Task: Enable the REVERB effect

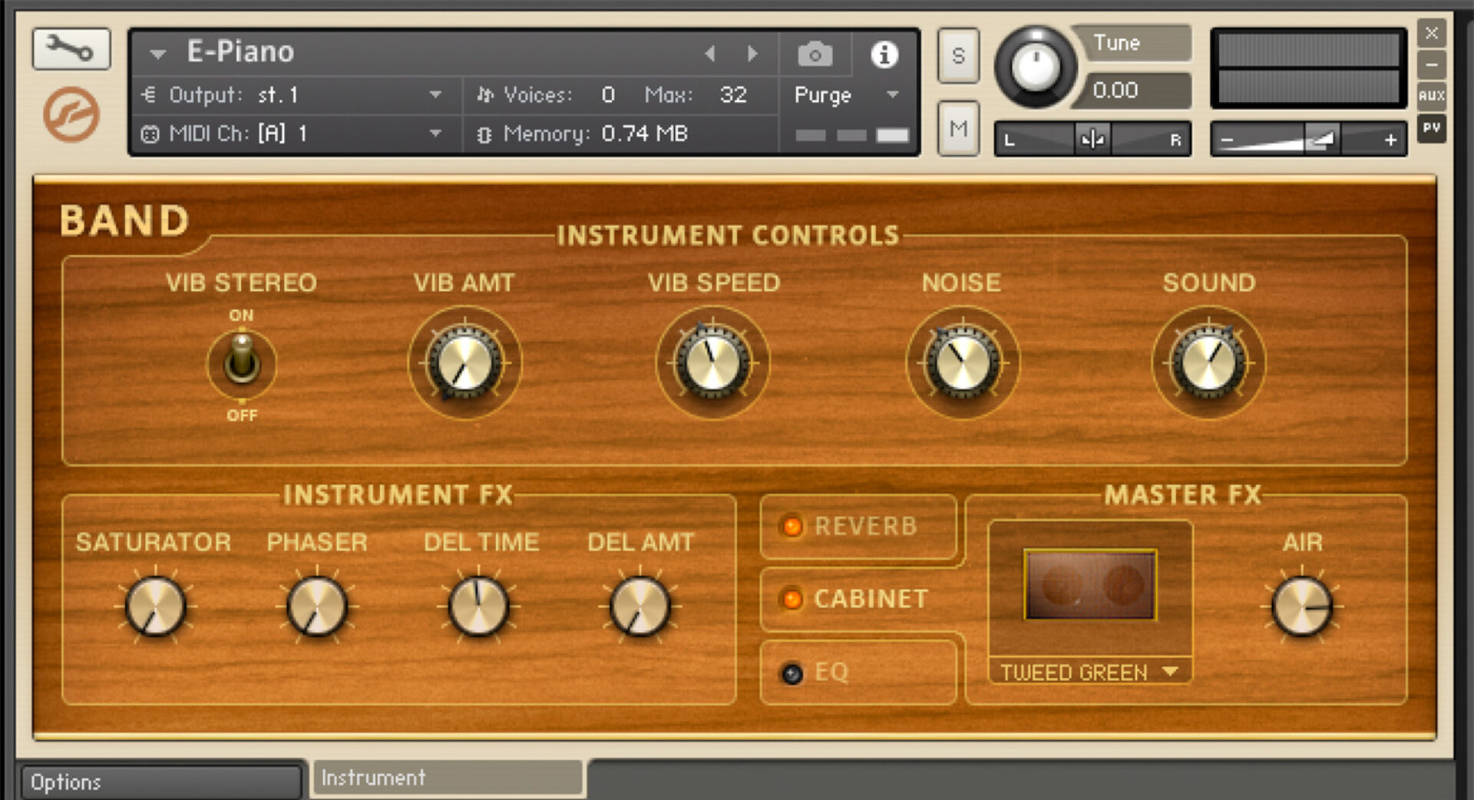Action: coord(792,527)
